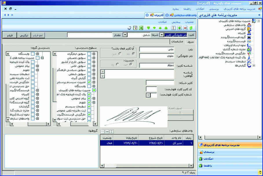Open تنظیمات سیستم in the navigation tree

(x=235, y=61)
